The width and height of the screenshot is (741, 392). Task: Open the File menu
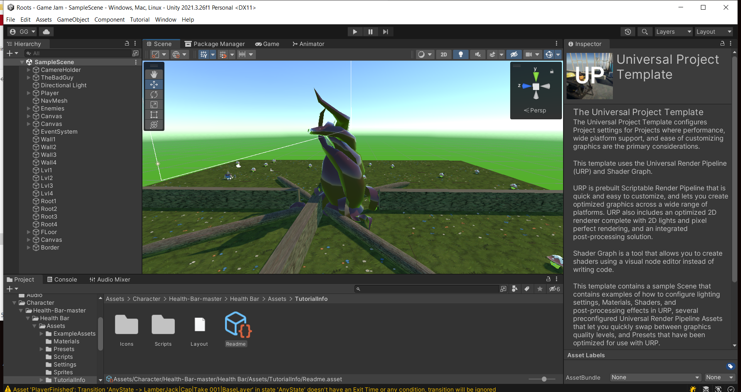pyautogui.click(x=10, y=20)
